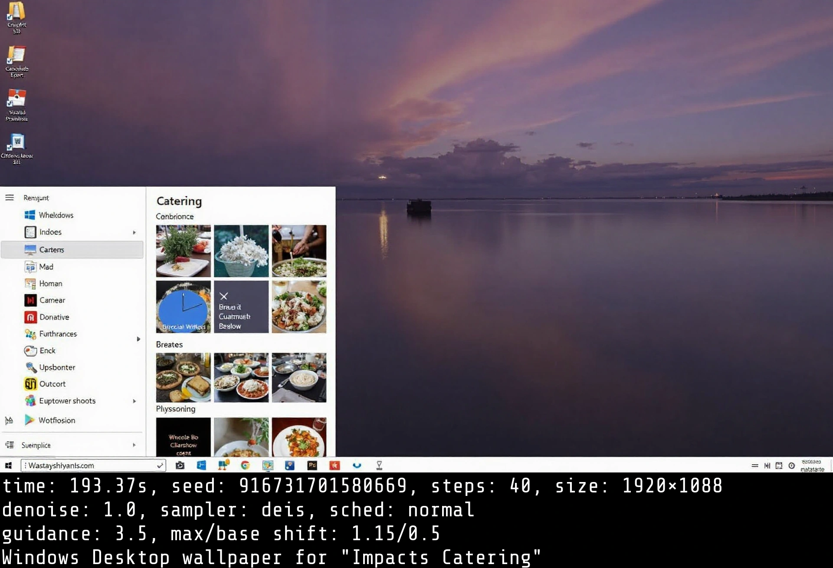Viewport: 833px width, 568px height.
Task: Click the Wheldows entry in the start menu
Action: [x=56, y=215]
